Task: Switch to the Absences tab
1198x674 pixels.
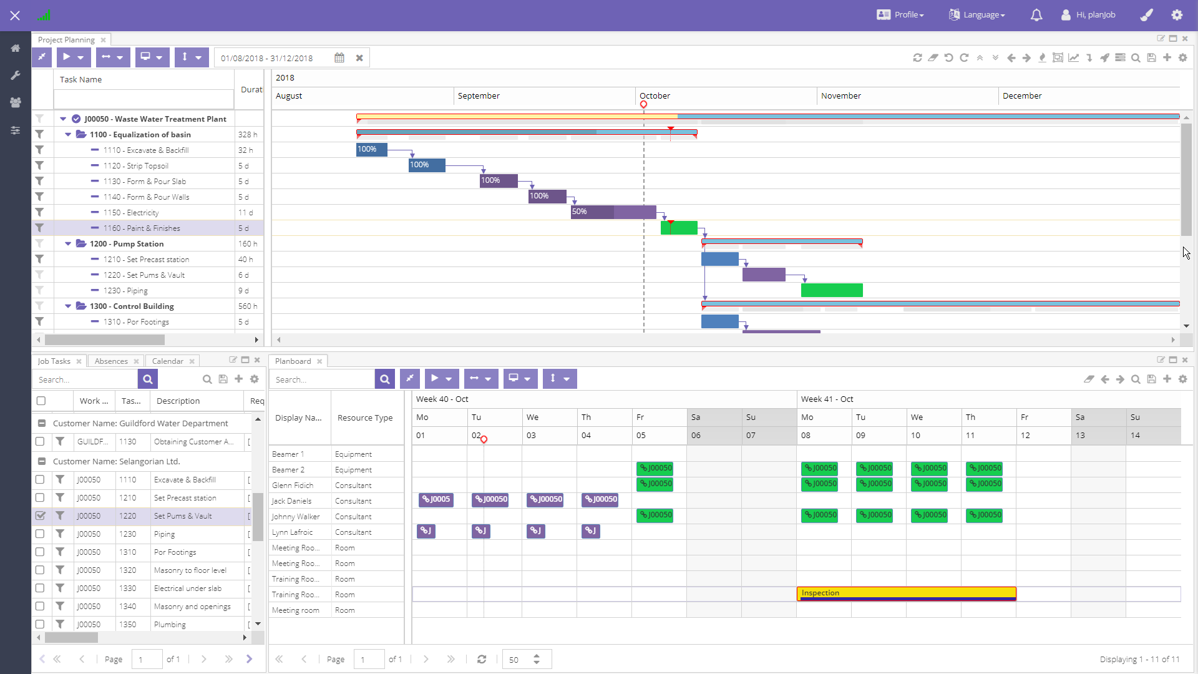Action: (x=111, y=361)
